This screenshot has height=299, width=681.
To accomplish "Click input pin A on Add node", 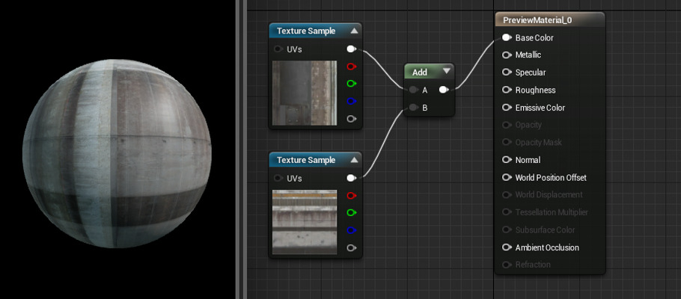I will (412, 90).
